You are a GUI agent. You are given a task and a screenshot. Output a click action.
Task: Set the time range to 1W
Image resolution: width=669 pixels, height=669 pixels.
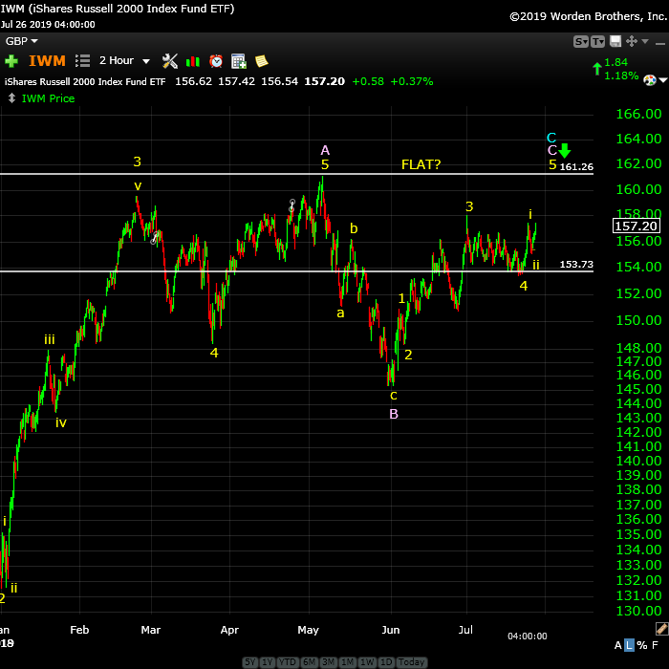click(366, 661)
